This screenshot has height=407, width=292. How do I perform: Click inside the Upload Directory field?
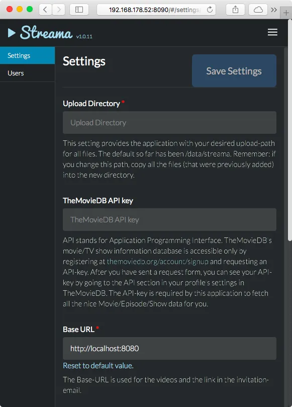(169, 122)
